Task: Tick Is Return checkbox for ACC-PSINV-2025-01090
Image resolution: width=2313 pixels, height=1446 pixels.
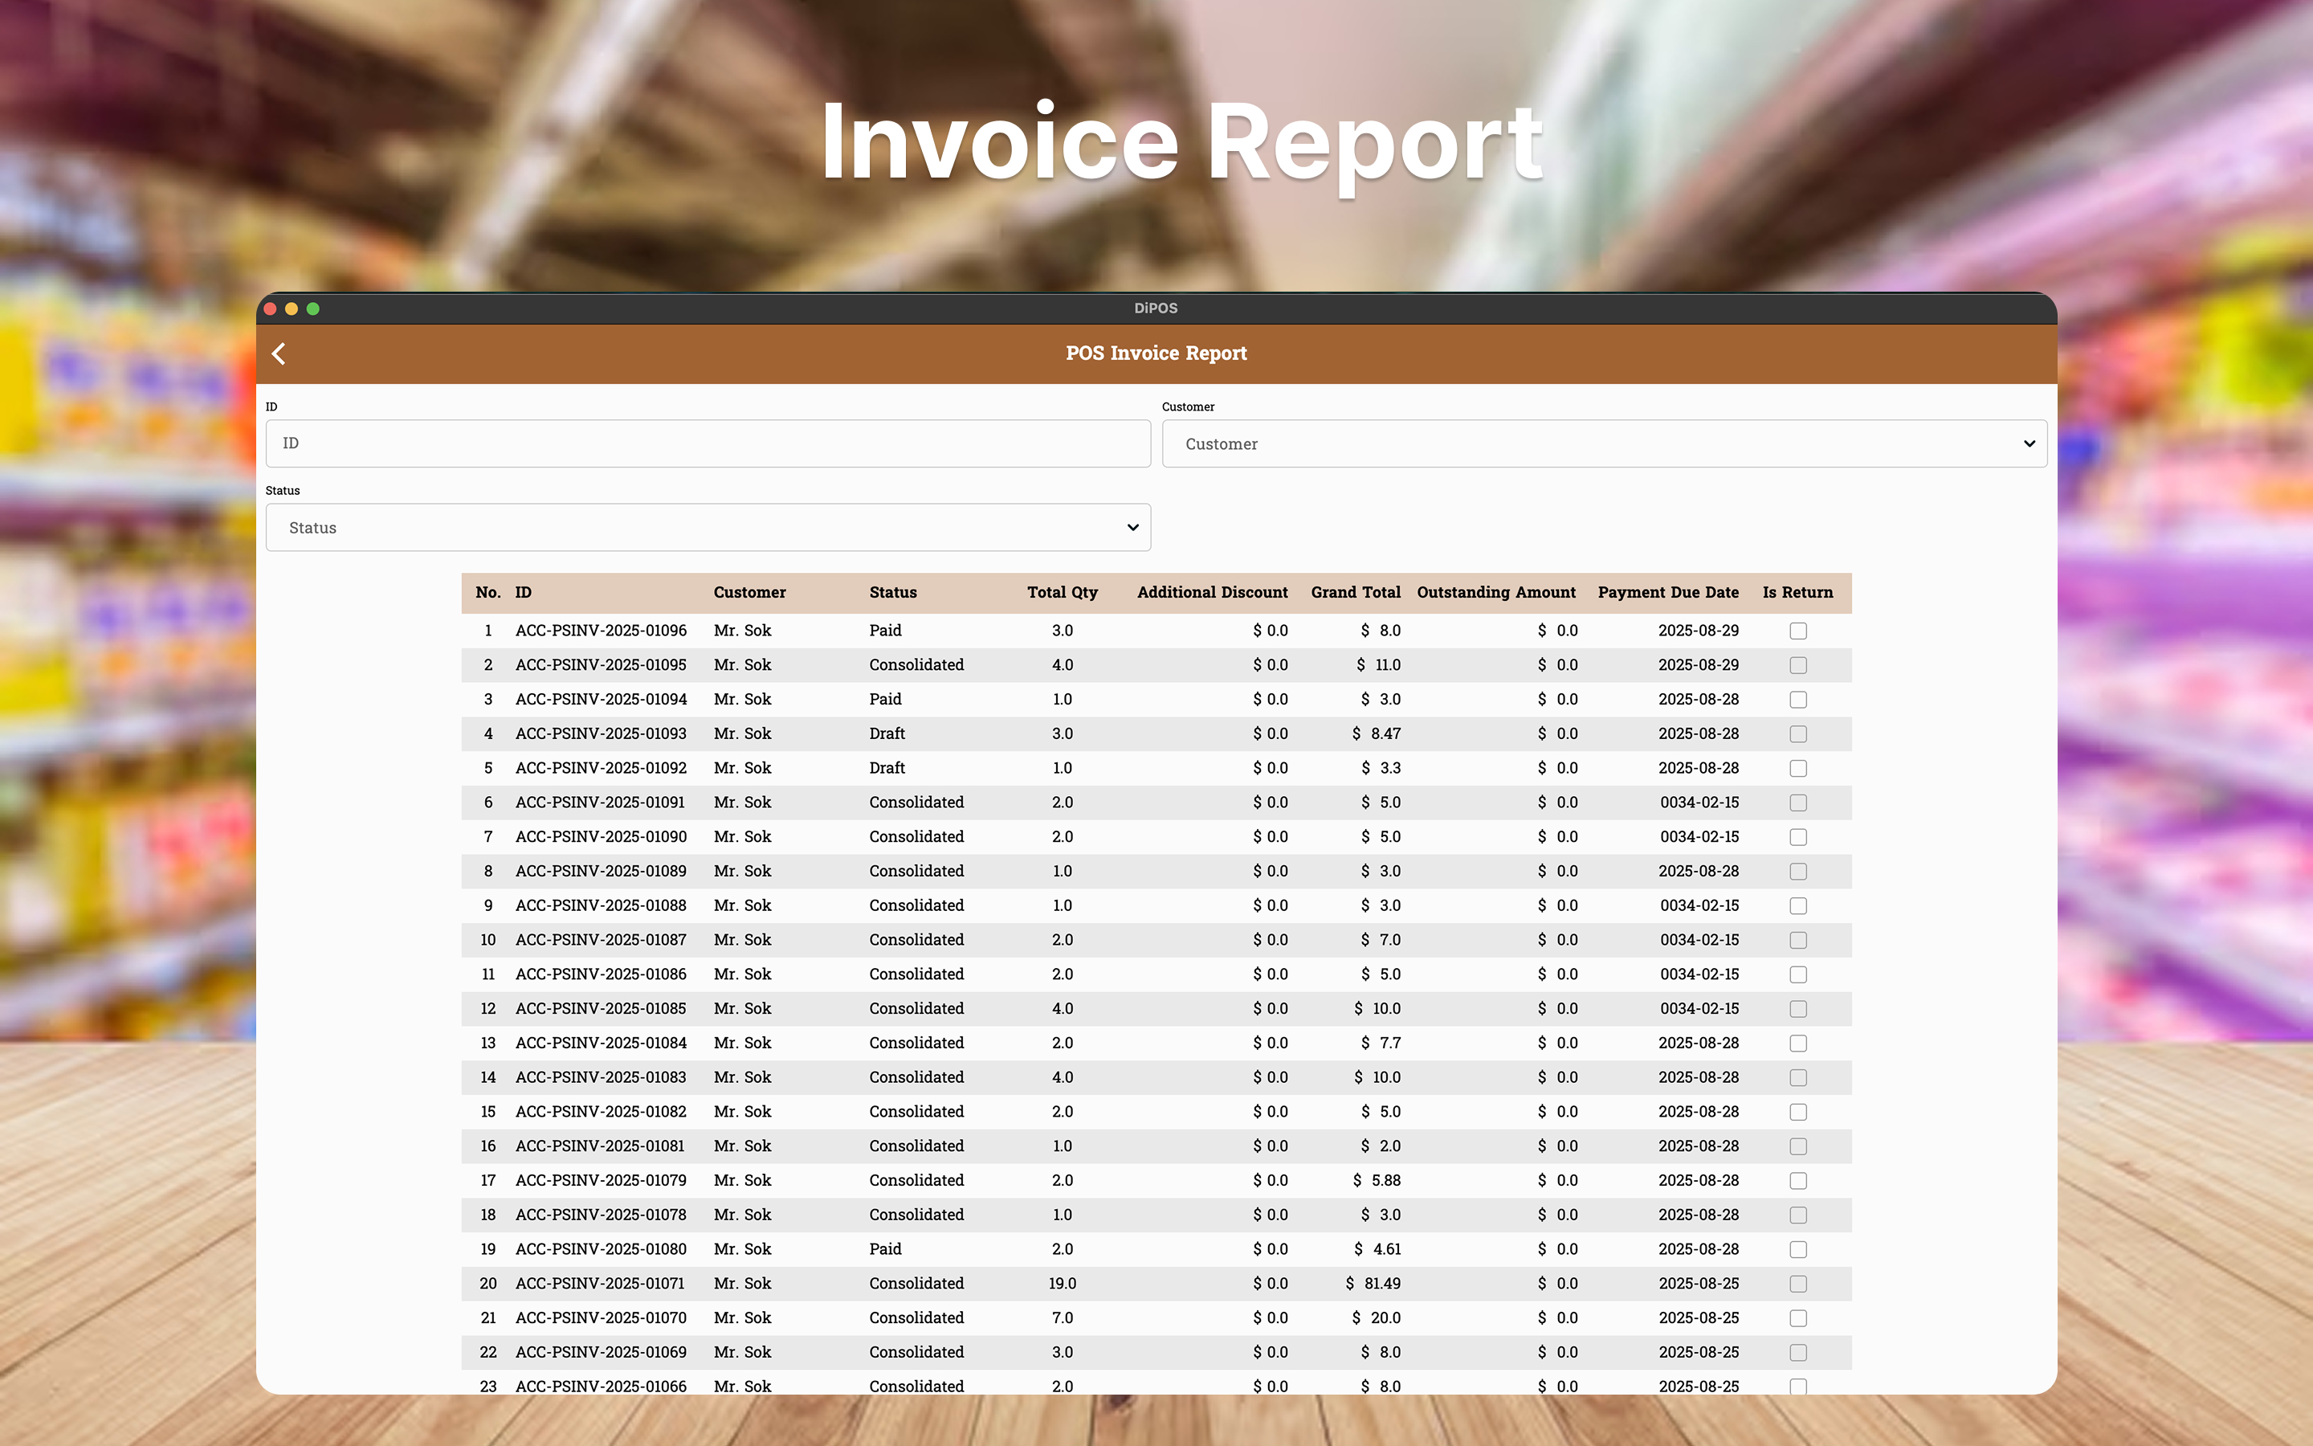Action: [x=1798, y=838]
